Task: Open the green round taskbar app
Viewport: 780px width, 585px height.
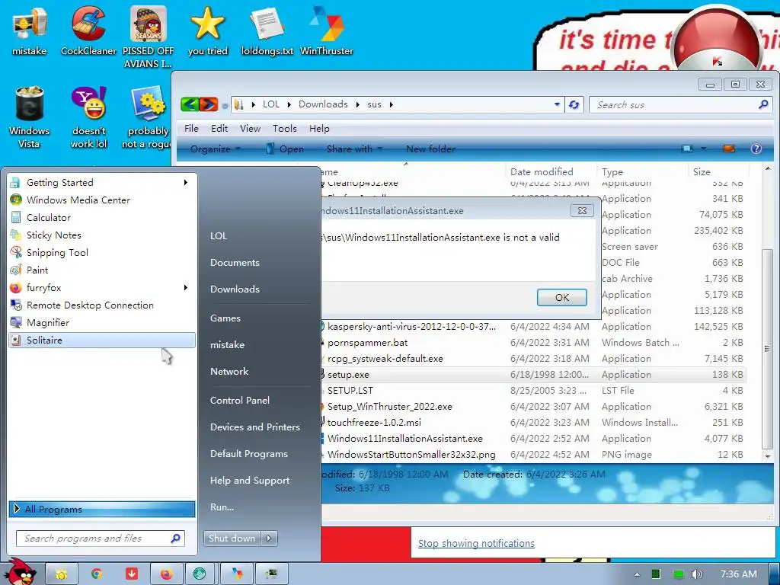Action: pos(200,574)
